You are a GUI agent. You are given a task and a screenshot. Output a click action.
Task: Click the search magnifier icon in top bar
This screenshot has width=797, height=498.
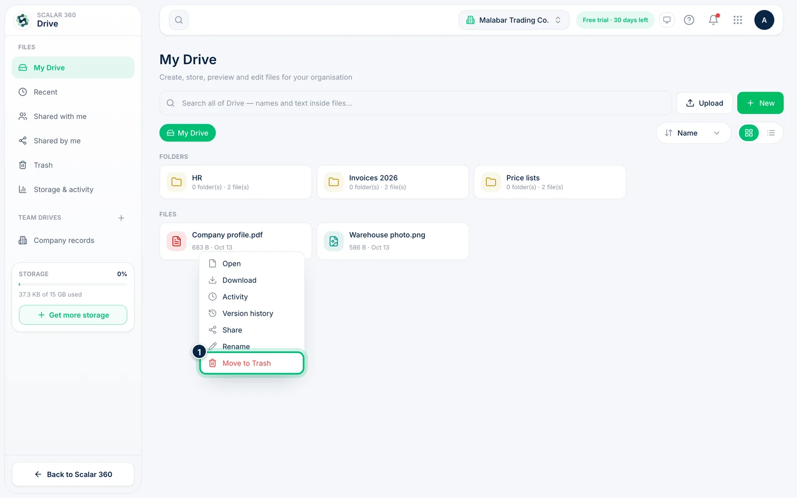[x=179, y=20]
